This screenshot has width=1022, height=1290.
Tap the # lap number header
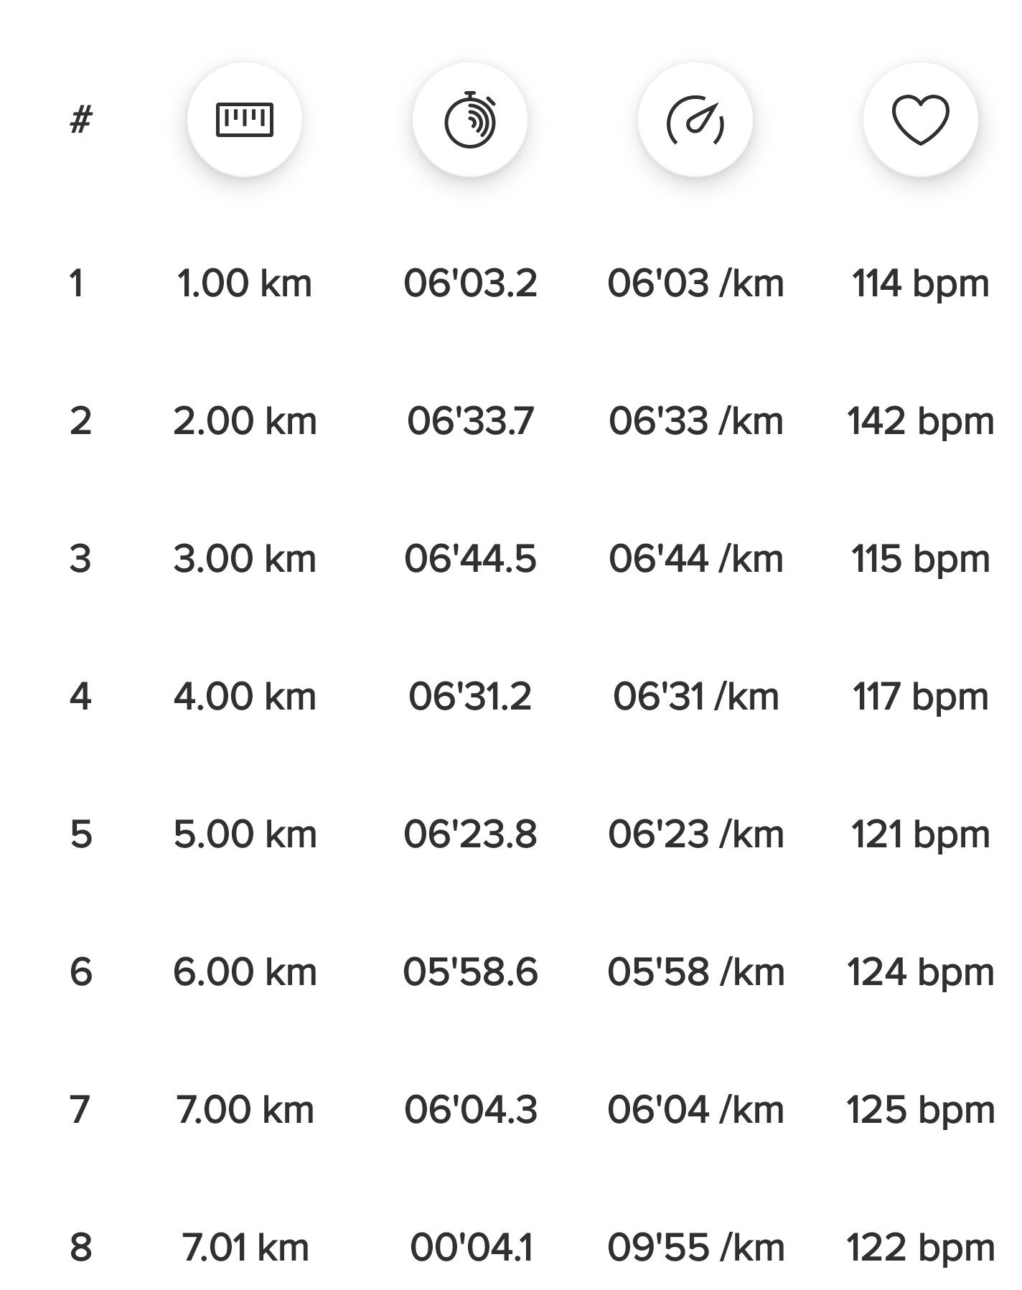[81, 120]
